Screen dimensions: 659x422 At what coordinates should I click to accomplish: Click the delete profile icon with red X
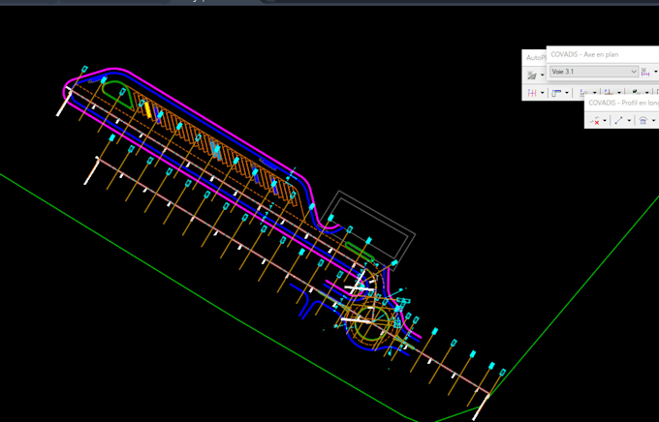pyautogui.click(x=594, y=121)
